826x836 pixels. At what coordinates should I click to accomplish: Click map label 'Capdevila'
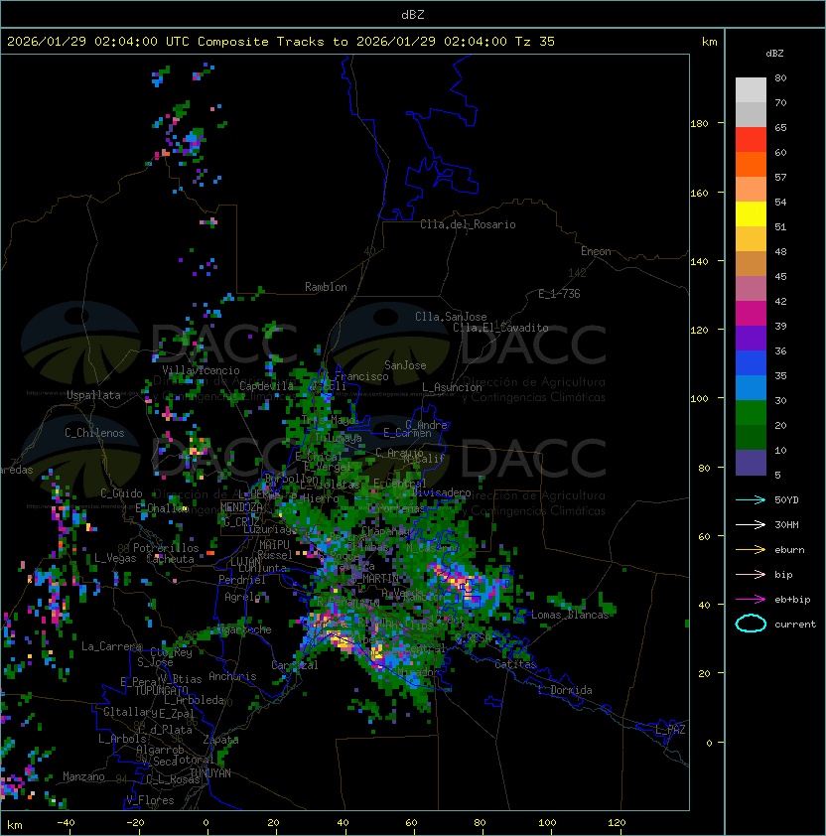pyautogui.click(x=267, y=385)
